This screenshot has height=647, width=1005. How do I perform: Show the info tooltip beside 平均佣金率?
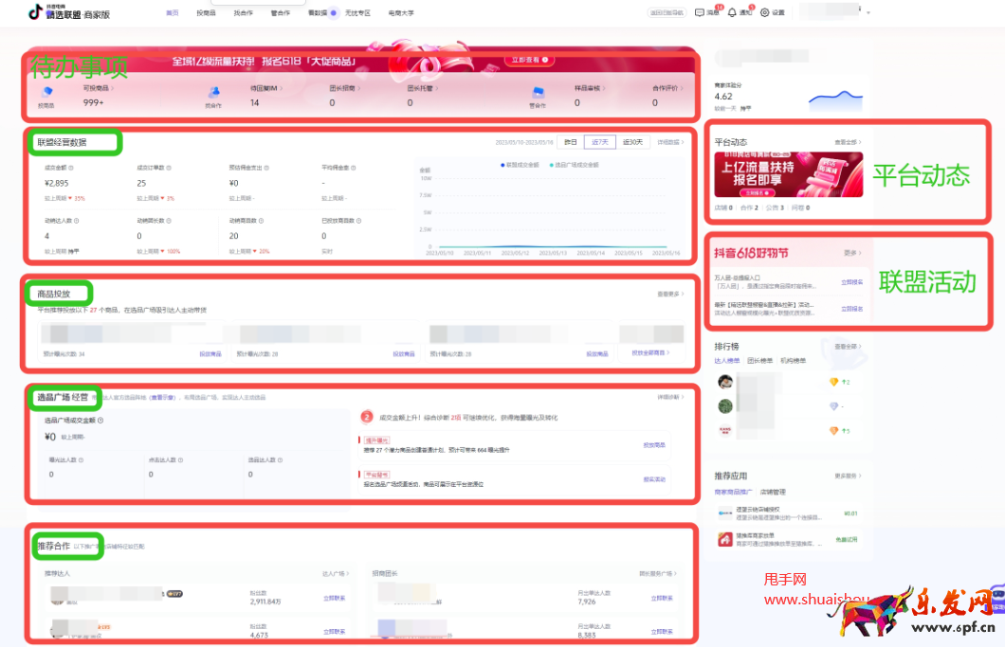point(353,168)
